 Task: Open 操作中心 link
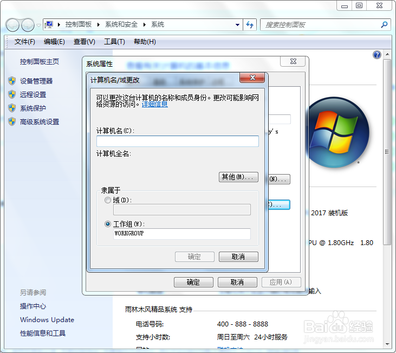[33, 306]
